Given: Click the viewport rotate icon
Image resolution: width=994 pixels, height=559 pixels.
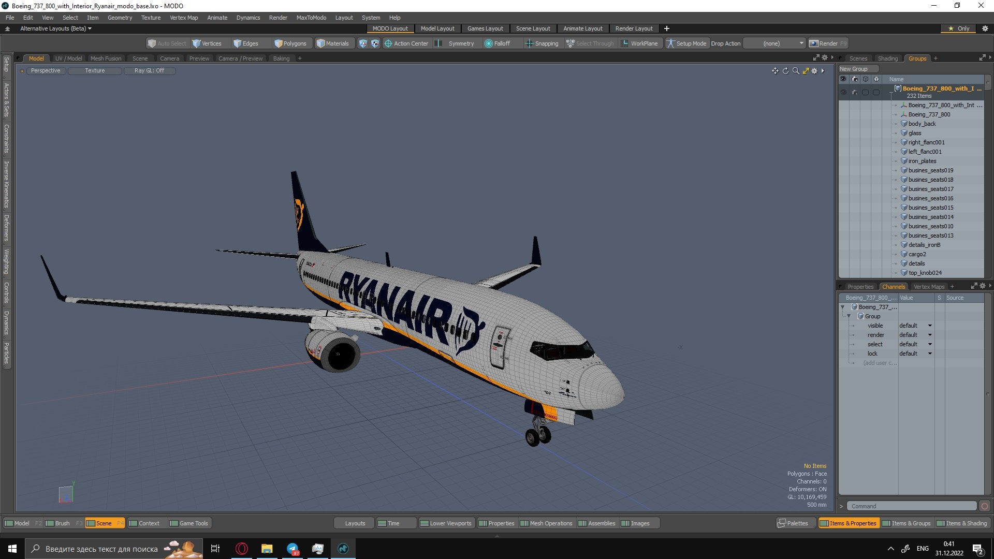Looking at the screenshot, I should (x=785, y=71).
